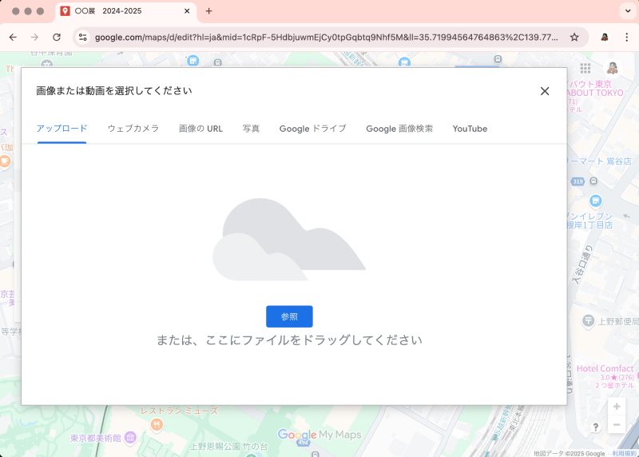Screen dimensions: 639x457
Task: Open the 画像の URL tab
Action: [x=200, y=129]
